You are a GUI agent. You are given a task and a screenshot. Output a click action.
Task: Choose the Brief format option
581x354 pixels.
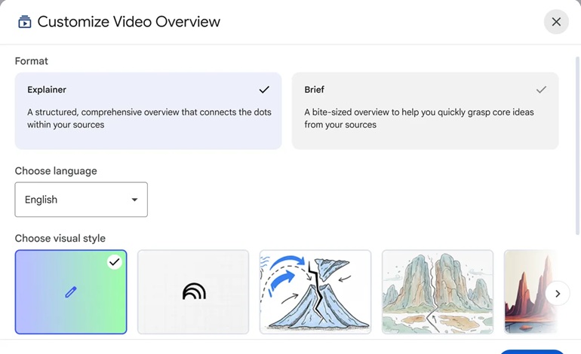pyautogui.click(x=425, y=111)
